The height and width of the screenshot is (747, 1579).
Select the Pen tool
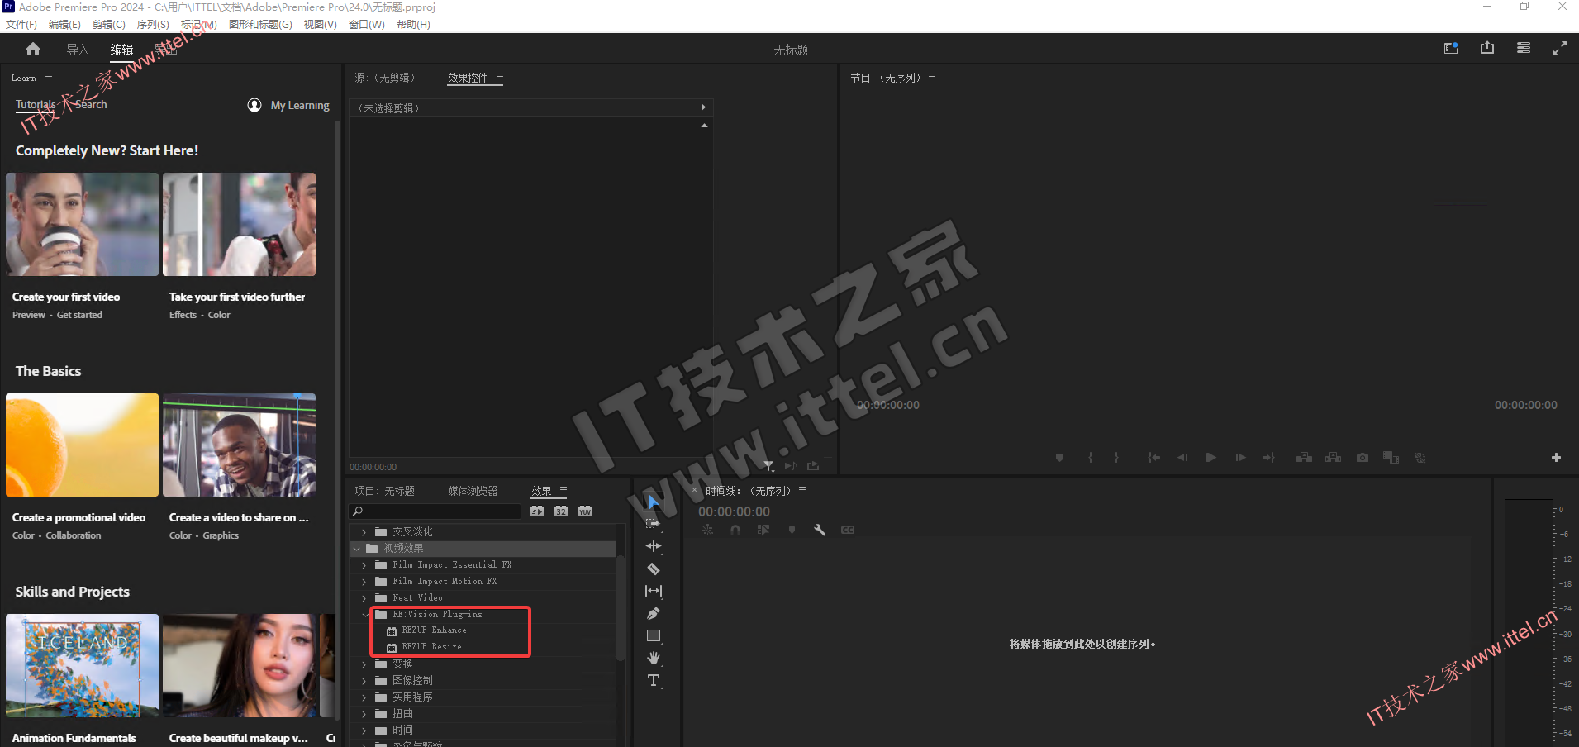[x=654, y=613]
